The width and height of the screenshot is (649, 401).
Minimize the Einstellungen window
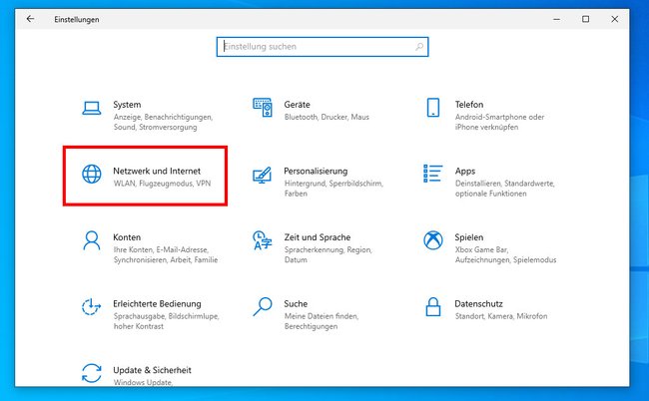click(x=557, y=19)
